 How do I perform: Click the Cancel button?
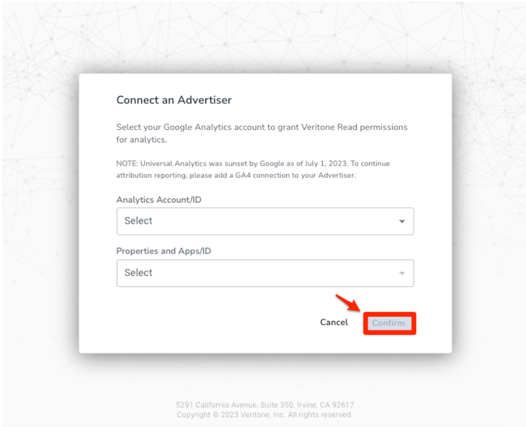[x=334, y=322]
